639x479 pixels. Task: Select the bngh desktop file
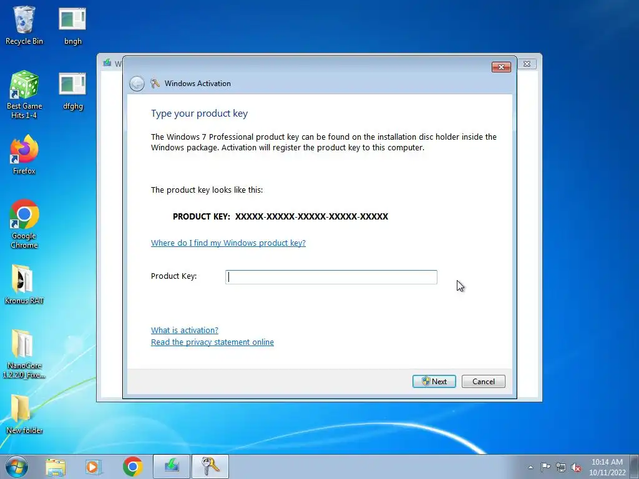click(x=72, y=25)
